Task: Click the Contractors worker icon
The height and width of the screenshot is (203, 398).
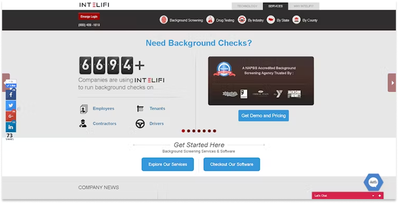Action: point(83,124)
